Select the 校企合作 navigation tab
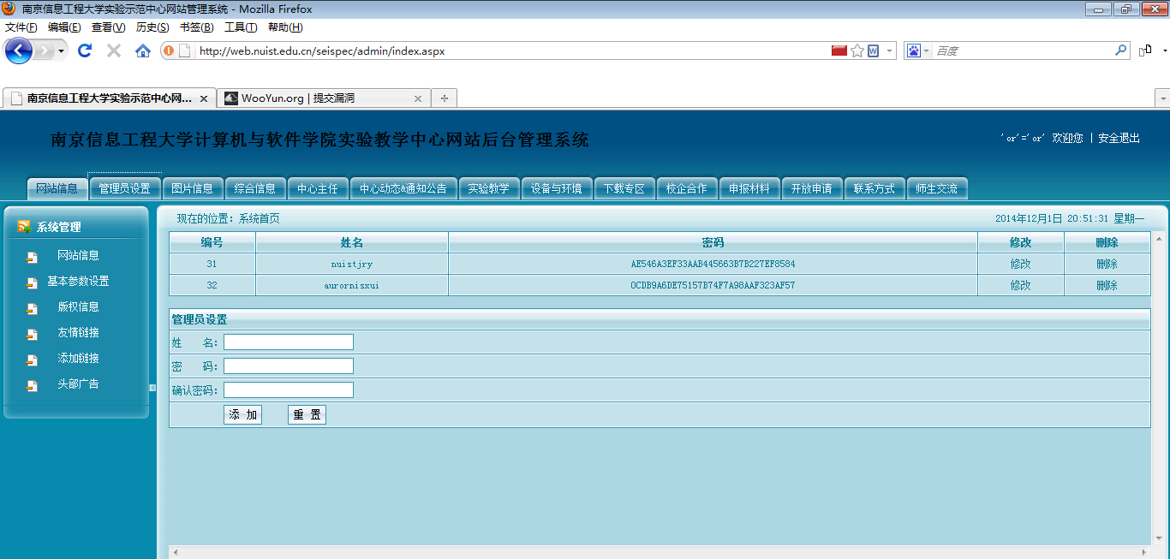Image resolution: width=1170 pixels, height=559 pixels. [687, 188]
